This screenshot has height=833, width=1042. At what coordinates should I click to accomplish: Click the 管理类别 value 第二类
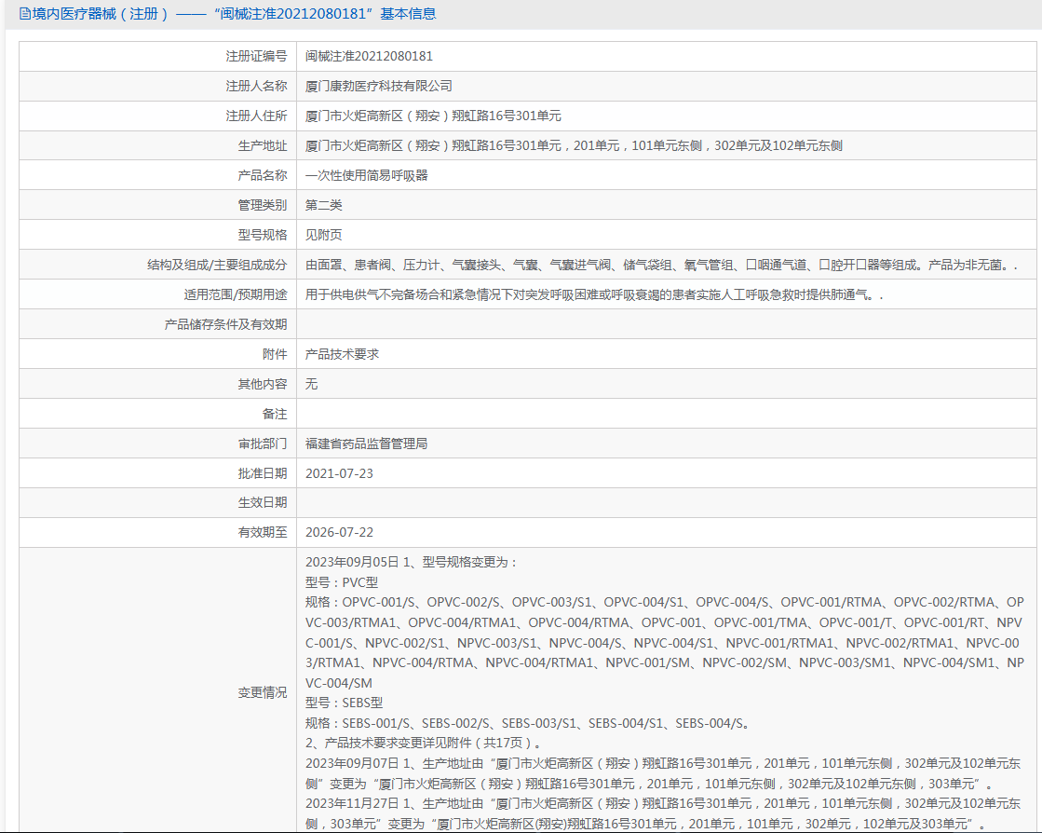click(x=324, y=205)
